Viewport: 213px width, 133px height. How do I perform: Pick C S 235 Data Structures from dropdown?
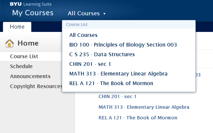[x=102, y=54]
